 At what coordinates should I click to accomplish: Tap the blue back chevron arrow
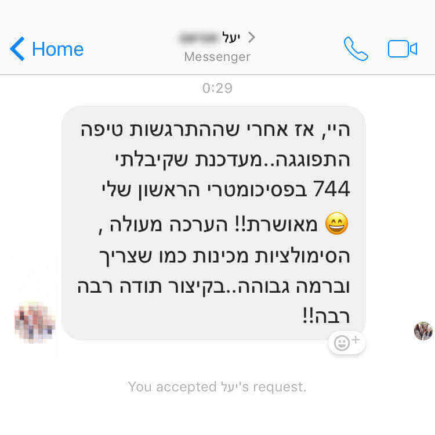click(x=17, y=49)
